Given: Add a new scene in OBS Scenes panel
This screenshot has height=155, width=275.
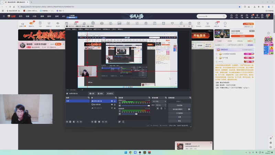Looking at the screenshot, I should [67, 122].
